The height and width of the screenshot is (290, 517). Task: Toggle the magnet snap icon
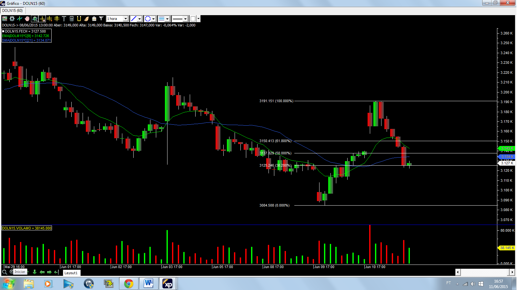(79, 19)
